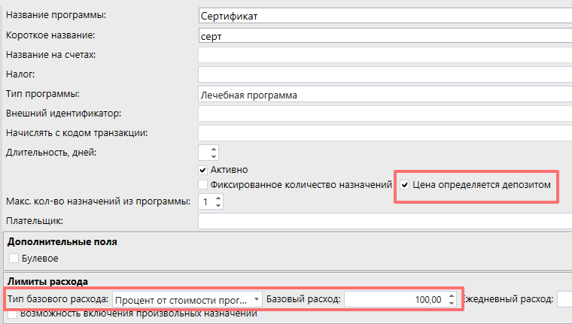Click the Плательщик input field

click(x=384, y=221)
